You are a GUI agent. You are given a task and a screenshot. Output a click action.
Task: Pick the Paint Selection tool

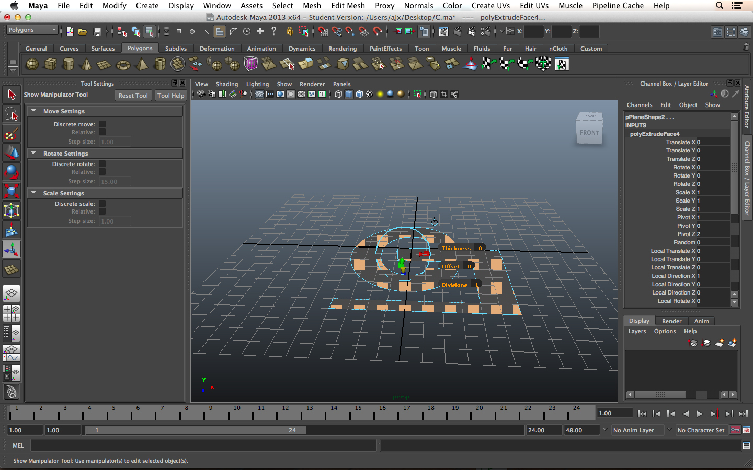point(12,134)
